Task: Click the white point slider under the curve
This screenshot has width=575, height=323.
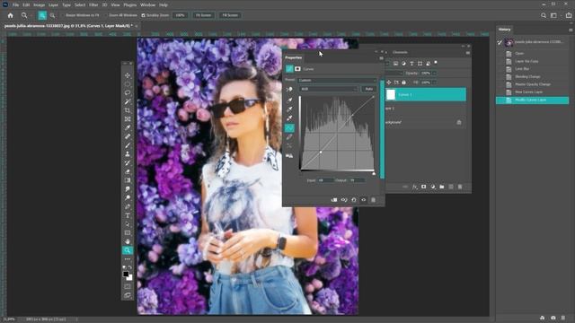Action: (374, 173)
